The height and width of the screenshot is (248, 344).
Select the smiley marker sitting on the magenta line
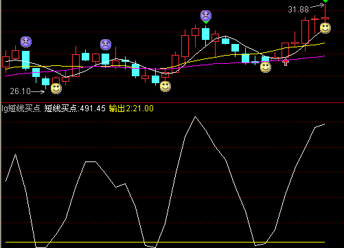click(266, 67)
